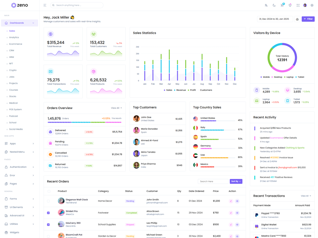This screenshot has width=318, height=238.
Task: Click the download icon beside date range
Action: pyautogui.click(x=297, y=19)
